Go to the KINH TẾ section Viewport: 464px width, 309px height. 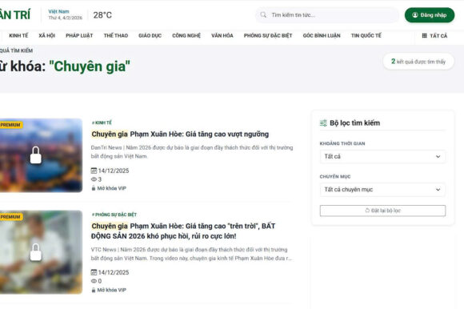[18, 35]
